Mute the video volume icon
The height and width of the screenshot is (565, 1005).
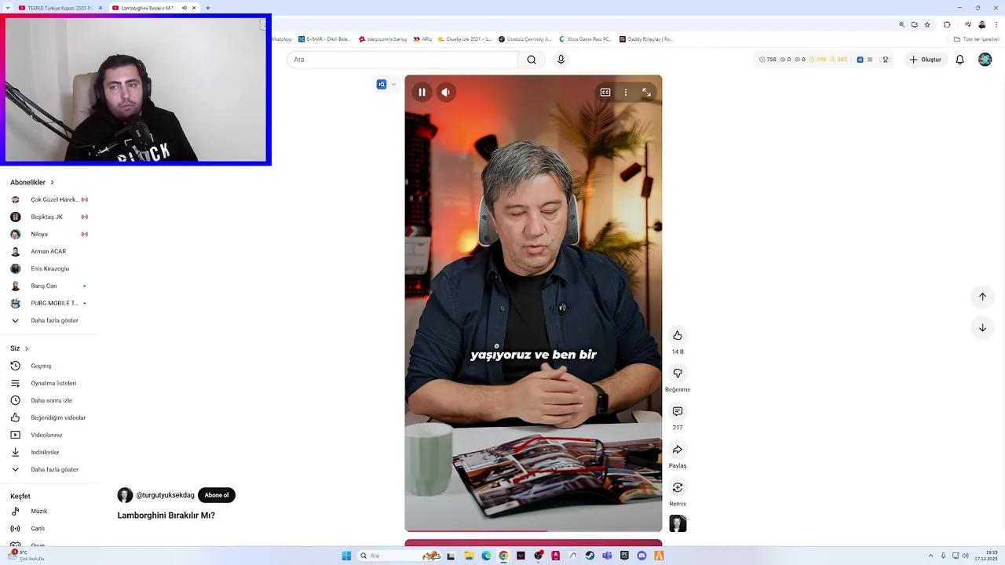(445, 92)
